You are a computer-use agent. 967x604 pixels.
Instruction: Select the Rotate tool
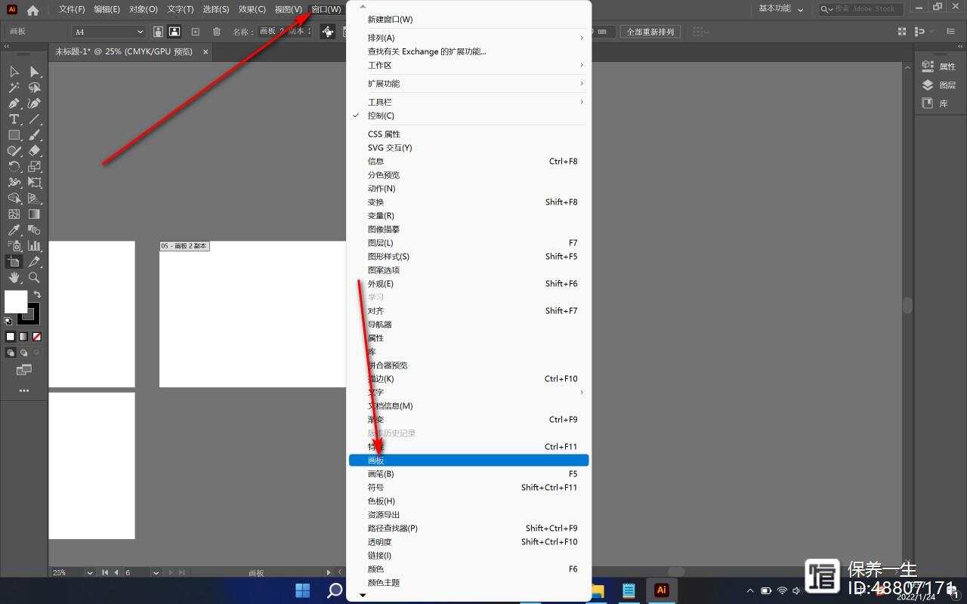[x=14, y=167]
